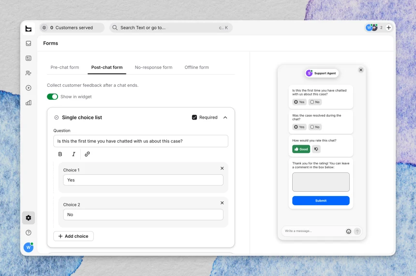416x276 pixels.
Task: Select Yes for first time chatted question
Action: pos(299,102)
